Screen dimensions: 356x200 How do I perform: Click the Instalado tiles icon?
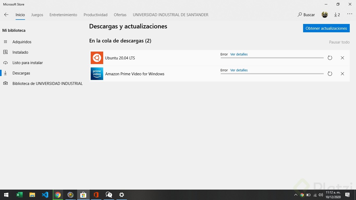pos(5,52)
